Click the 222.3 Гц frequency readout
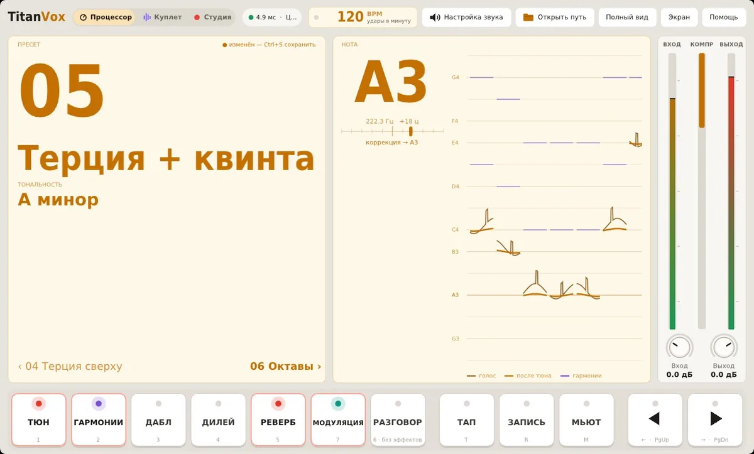This screenshot has height=454, width=754. 380,121
